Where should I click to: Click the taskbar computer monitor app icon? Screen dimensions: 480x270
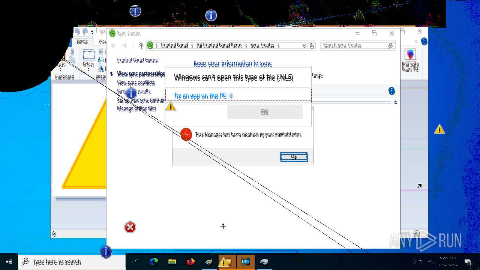[x=246, y=262]
